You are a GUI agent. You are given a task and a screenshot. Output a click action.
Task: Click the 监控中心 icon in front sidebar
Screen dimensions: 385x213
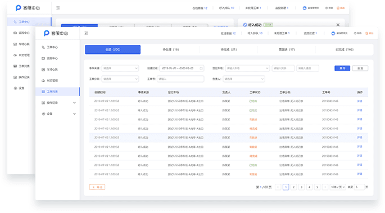point(43,58)
